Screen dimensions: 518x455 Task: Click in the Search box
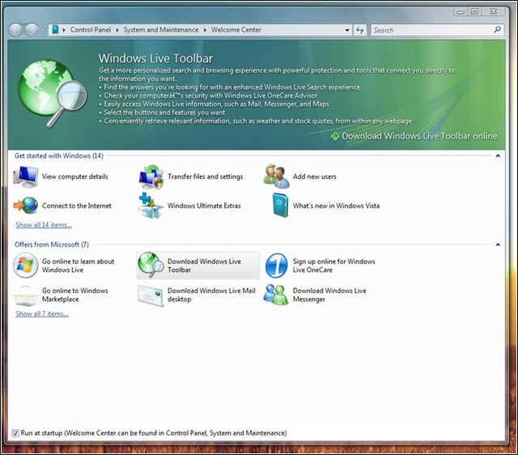tap(432, 30)
